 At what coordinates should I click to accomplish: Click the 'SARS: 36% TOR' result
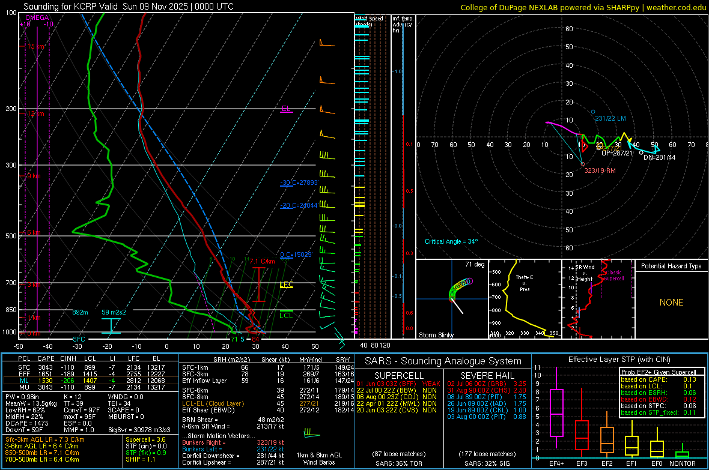pos(398,463)
